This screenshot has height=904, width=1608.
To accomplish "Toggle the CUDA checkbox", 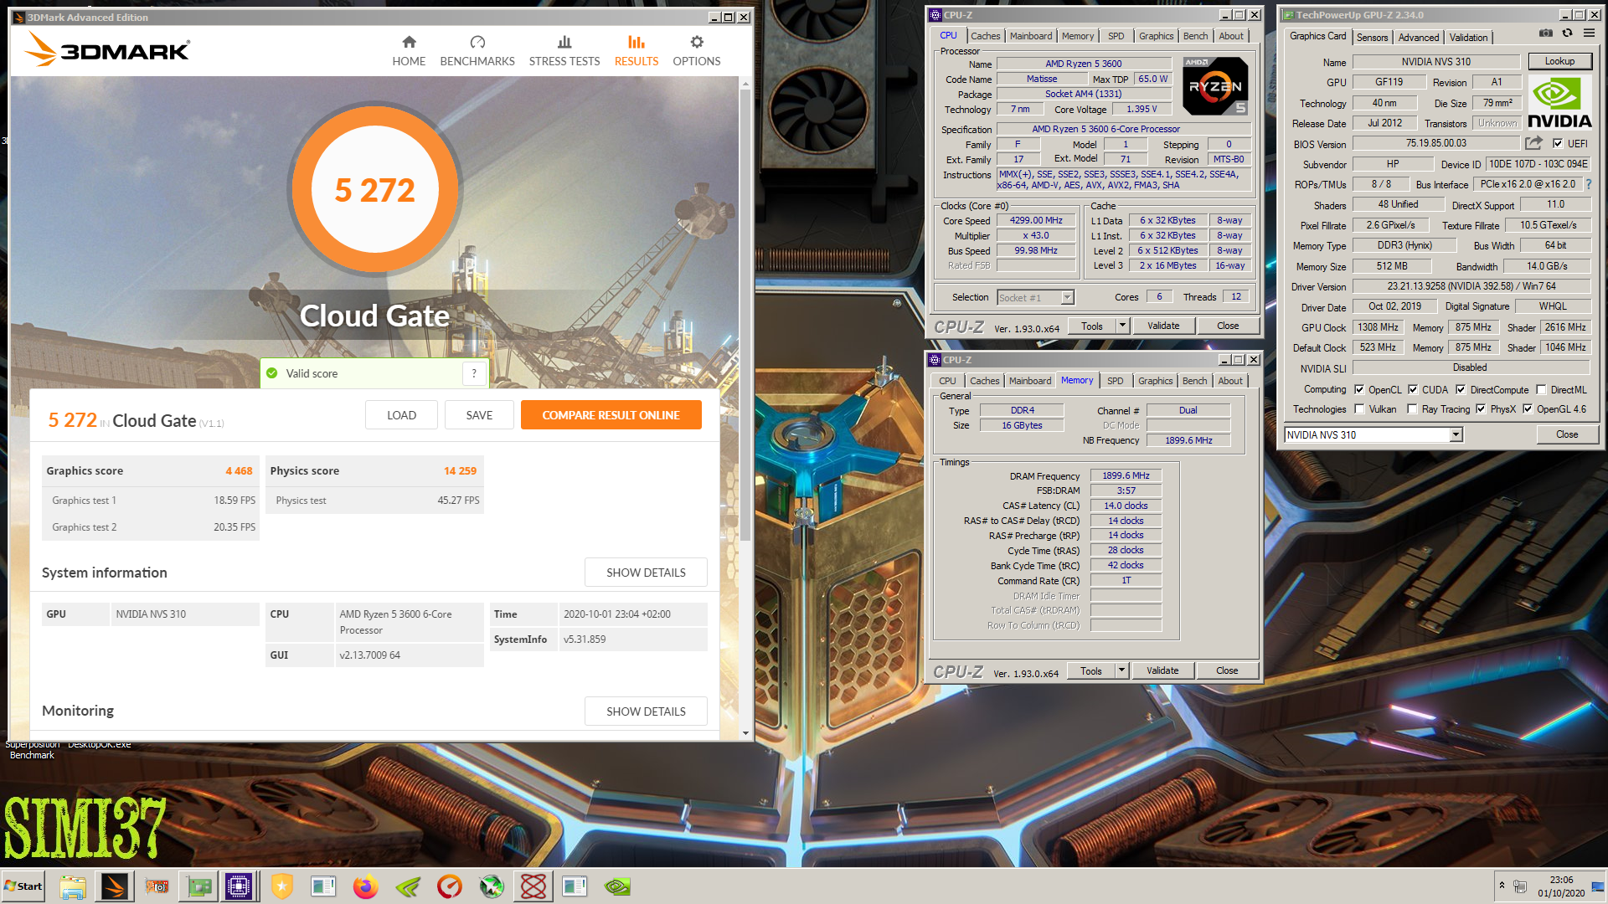I will point(1413,389).
